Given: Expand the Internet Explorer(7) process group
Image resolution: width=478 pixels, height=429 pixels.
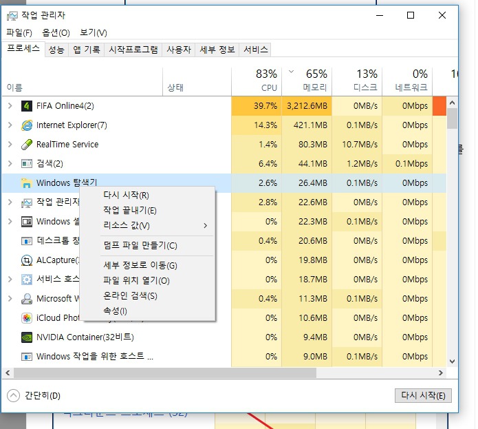Looking at the screenshot, I should tap(10, 125).
